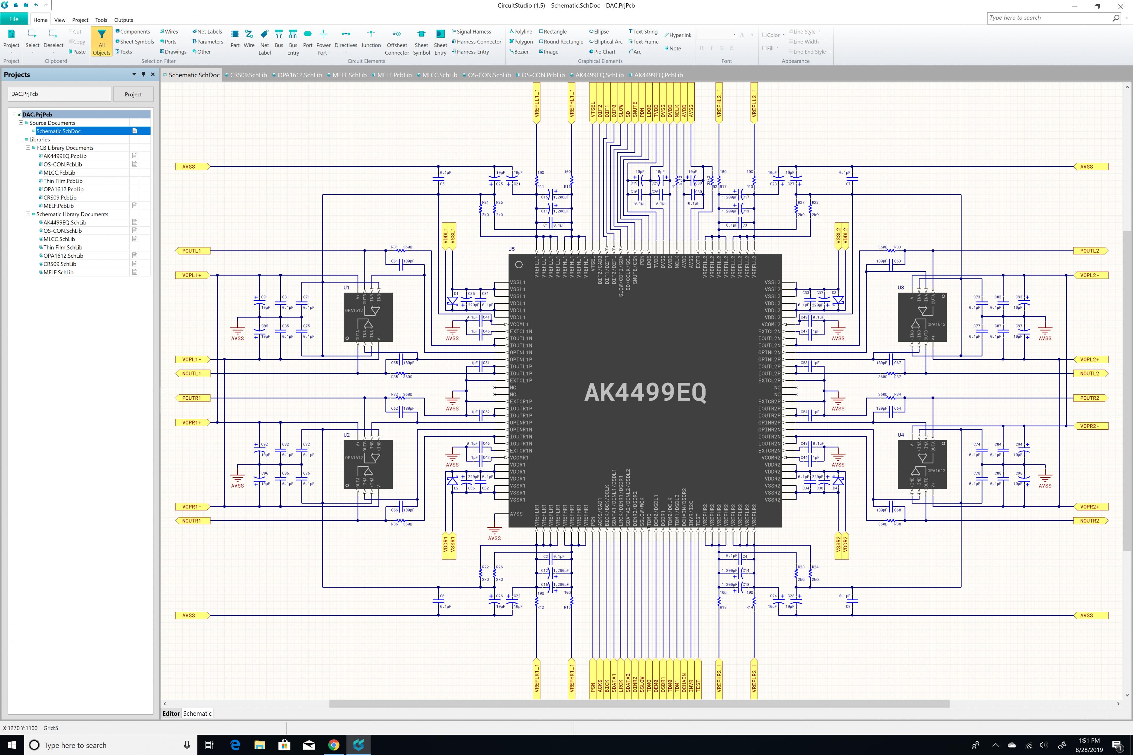
Task: Toggle the Texts selection filter
Action: pos(124,52)
